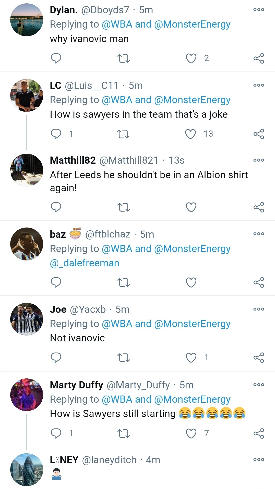This screenshot has width=275, height=489.
Task: Retweet Joe's 'Not ivanovic' tweet
Action: click(124, 357)
